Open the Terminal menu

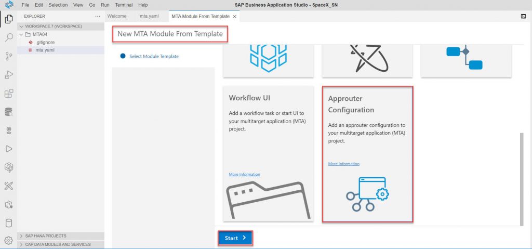124,5
